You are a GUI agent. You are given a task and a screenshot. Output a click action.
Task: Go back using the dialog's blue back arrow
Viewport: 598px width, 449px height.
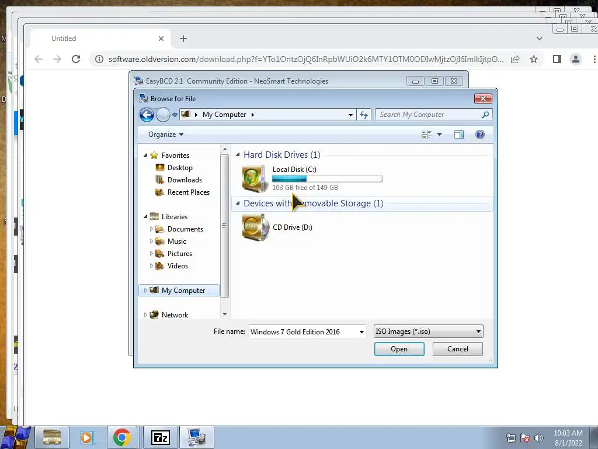(147, 115)
